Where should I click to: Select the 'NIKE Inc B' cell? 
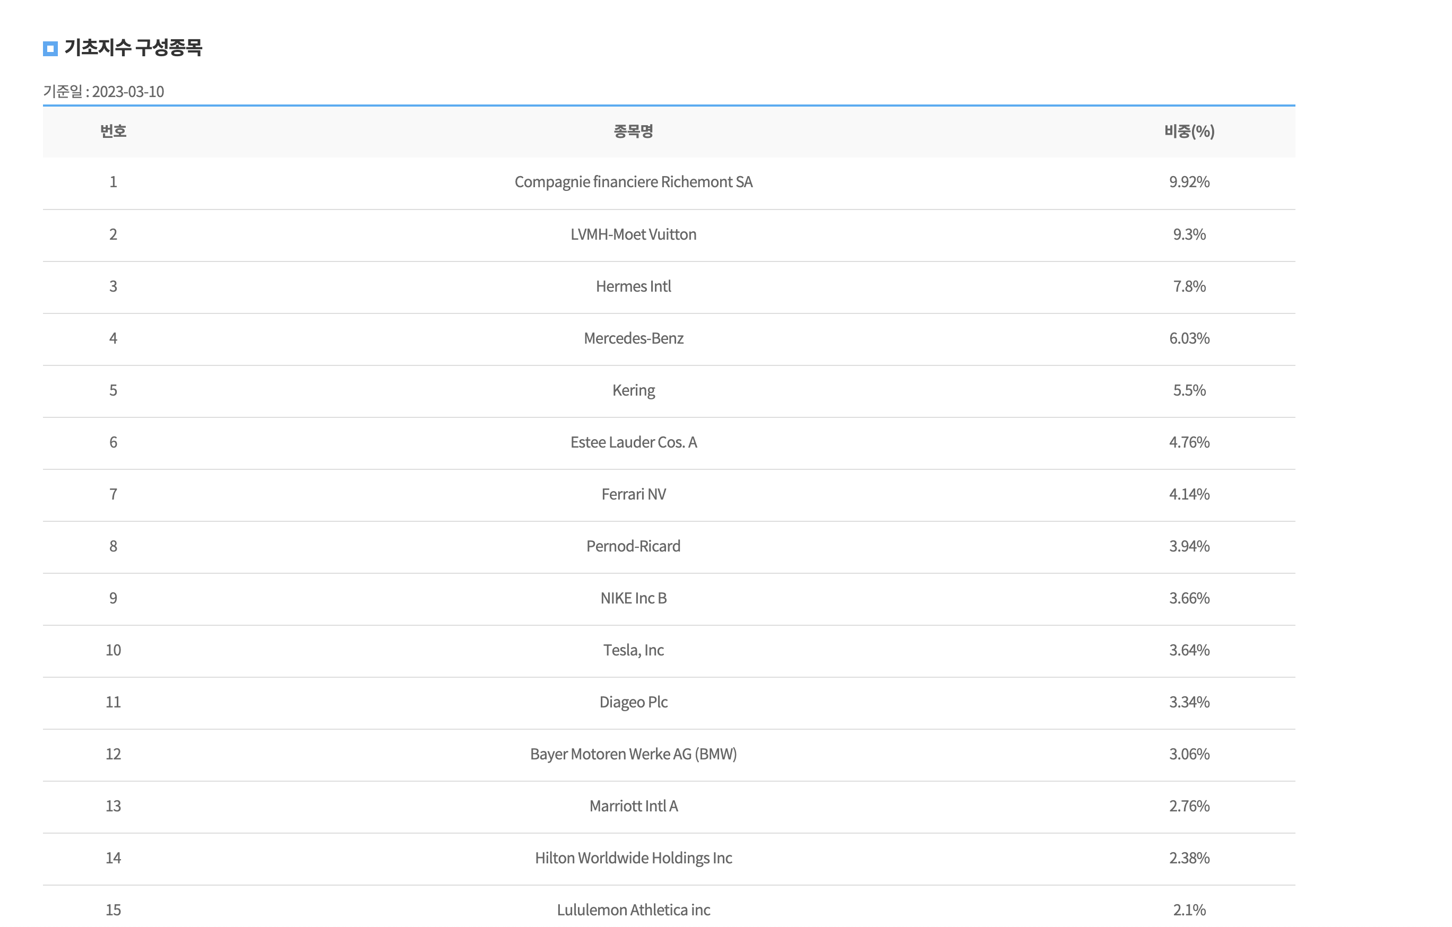pyautogui.click(x=634, y=598)
